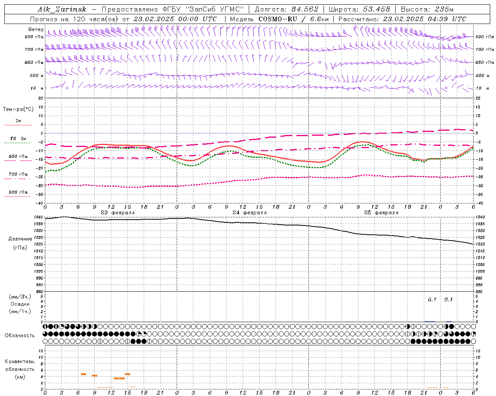The image size is (496, 396).
Task: Click the 2м temperature legend entry
Action: coord(18,121)
